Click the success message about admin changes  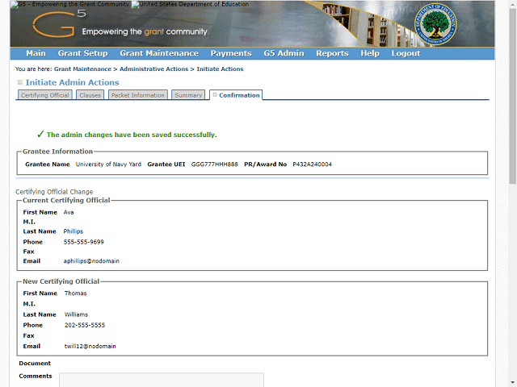tap(132, 135)
